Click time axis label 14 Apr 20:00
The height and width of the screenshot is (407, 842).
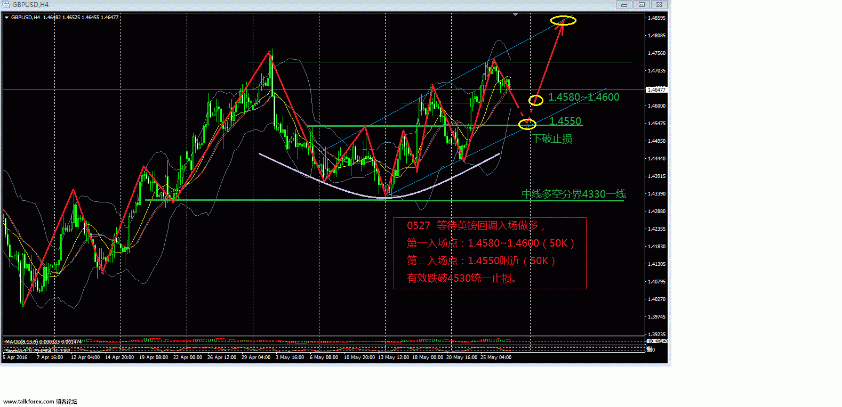tap(119, 357)
